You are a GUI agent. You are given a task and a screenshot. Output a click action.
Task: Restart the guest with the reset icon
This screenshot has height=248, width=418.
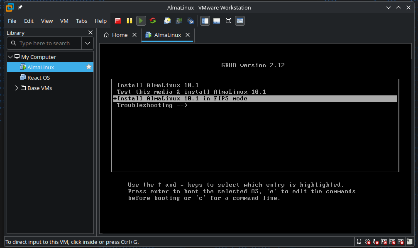[x=153, y=21]
